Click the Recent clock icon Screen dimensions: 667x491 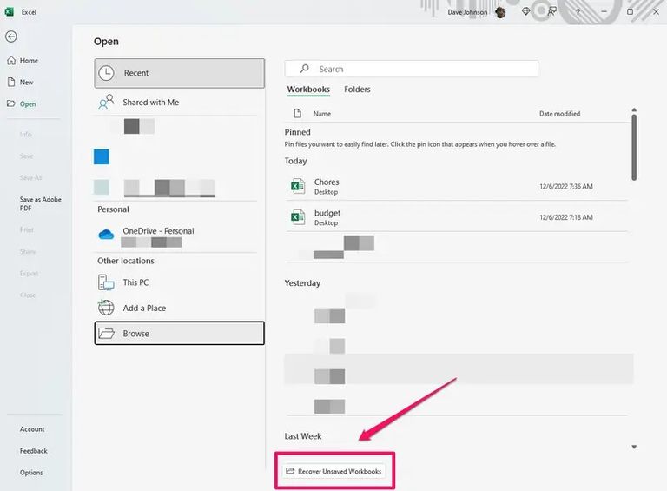(x=106, y=74)
